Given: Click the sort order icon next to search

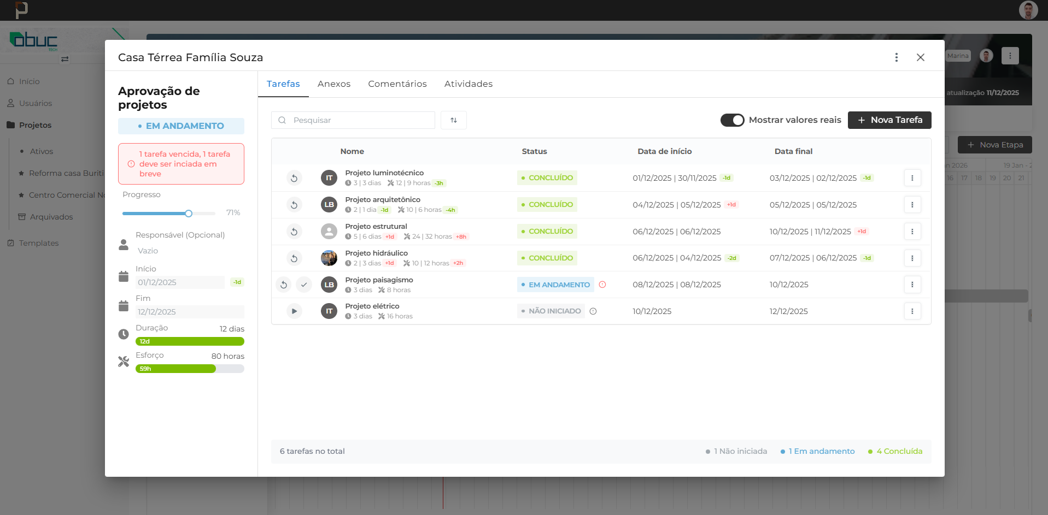Looking at the screenshot, I should [x=454, y=120].
